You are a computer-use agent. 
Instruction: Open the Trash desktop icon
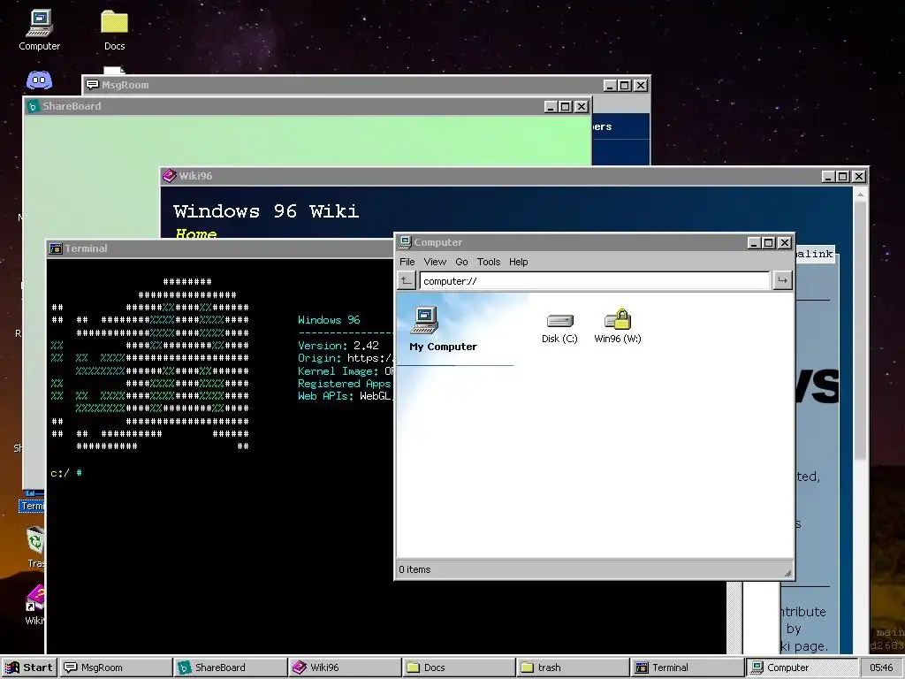pyautogui.click(x=35, y=545)
